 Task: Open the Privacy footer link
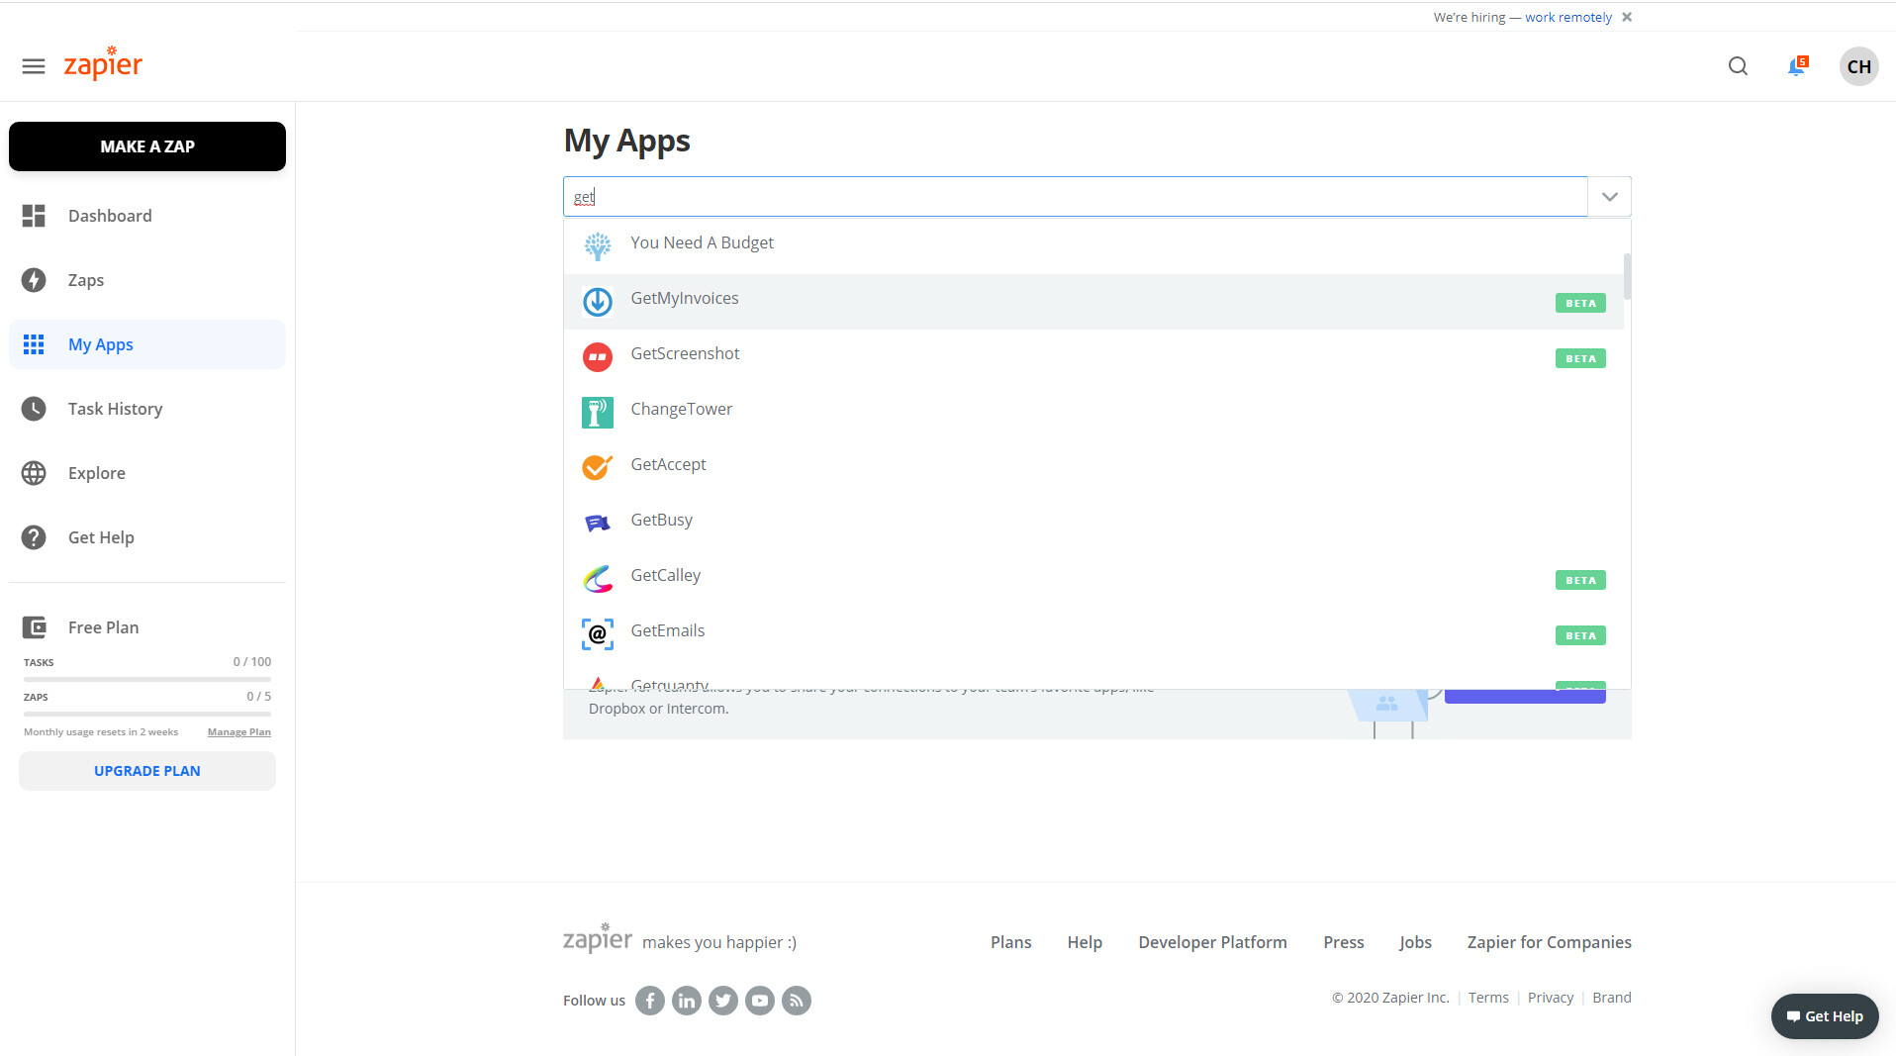tap(1551, 998)
